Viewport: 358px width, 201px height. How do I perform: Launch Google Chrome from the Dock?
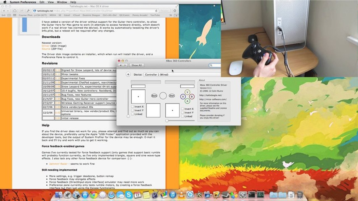[94, 195]
